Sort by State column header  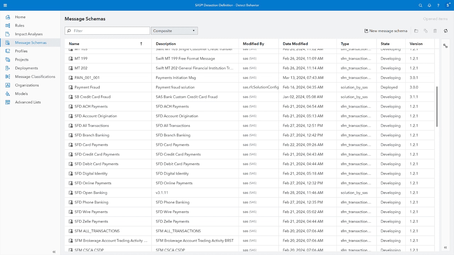click(385, 44)
